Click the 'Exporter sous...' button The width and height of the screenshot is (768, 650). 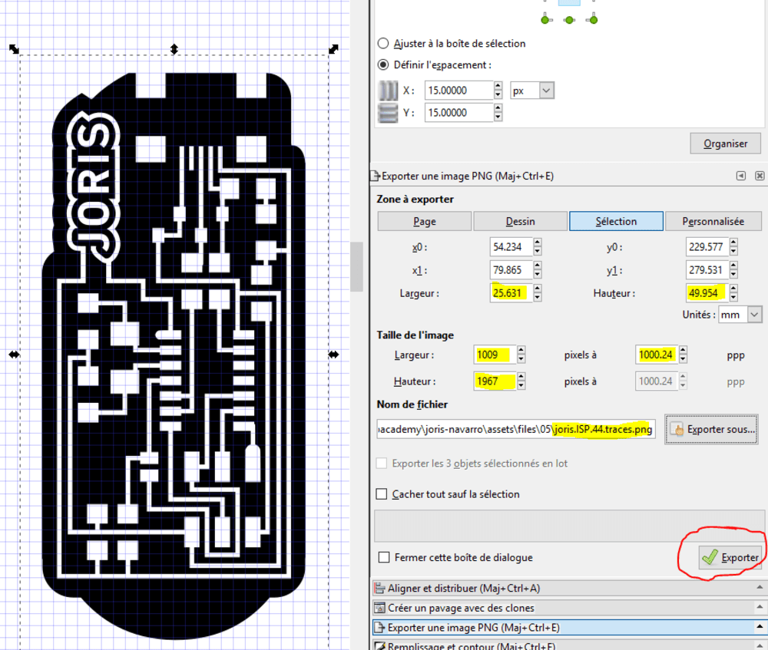coord(711,429)
